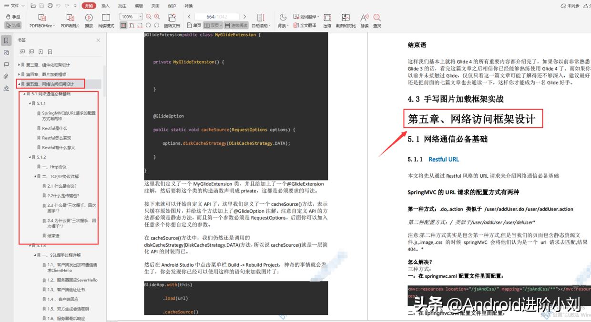
Task: Compress the document with 压缩
Action: coord(327,21)
